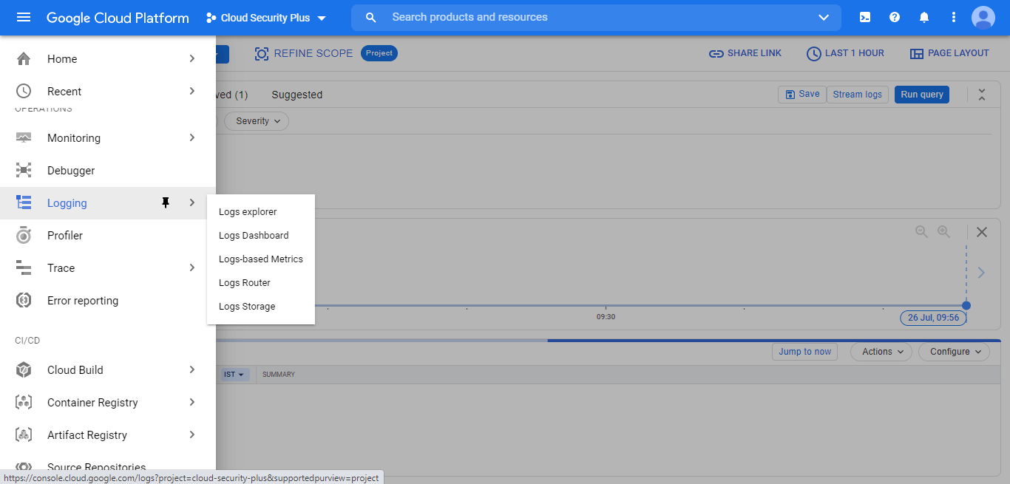Image resolution: width=1010 pixels, height=484 pixels.
Task: Collapse the query pane with double-chevron icon
Action: [982, 95]
